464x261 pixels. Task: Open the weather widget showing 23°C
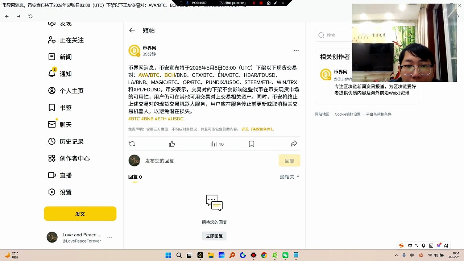[x=12, y=255]
